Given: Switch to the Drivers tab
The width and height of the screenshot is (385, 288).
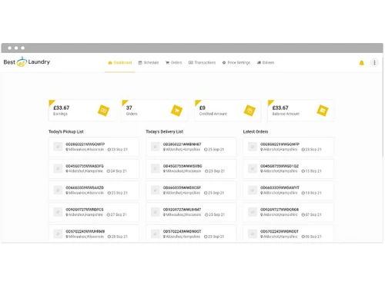Looking at the screenshot, I should [x=266, y=63].
